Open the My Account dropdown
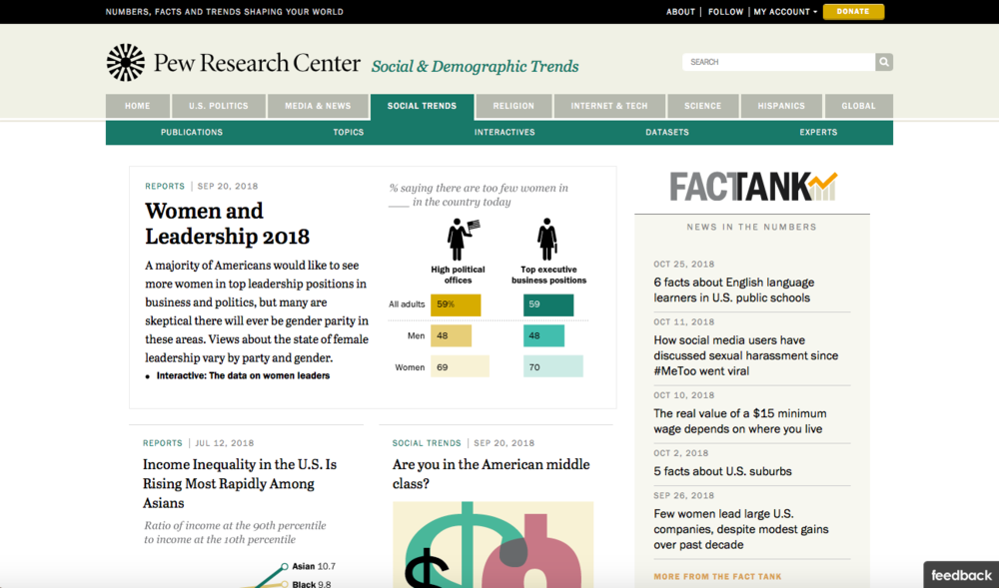This screenshot has width=999, height=588. tap(785, 11)
